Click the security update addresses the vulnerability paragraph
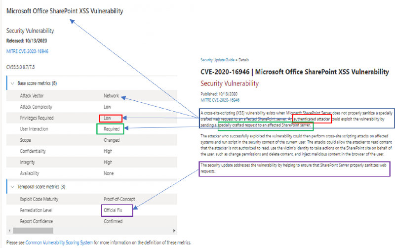This screenshot has width=395, height=248. [293, 168]
